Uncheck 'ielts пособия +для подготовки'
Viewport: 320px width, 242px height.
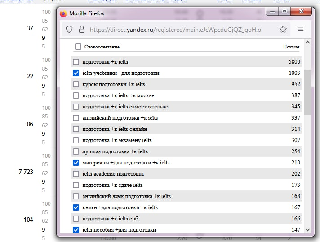(x=76, y=229)
